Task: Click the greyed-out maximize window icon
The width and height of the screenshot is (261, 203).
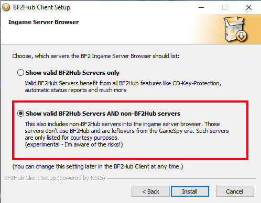Action: 225,7
